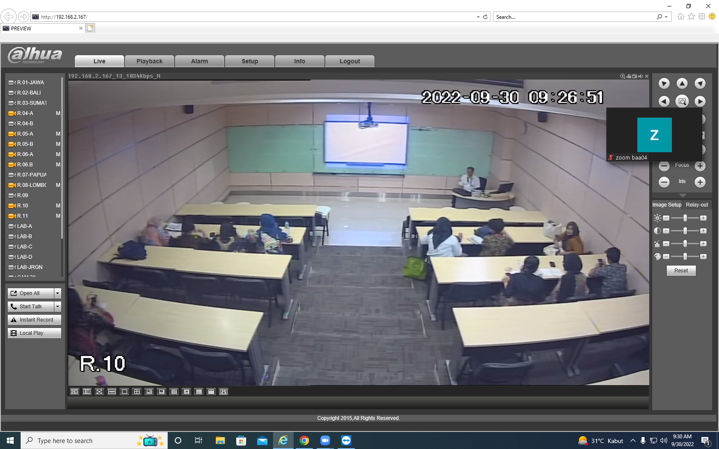Take a snapshot with the camera icon
719x449 pixels.
click(x=635, y=76)
